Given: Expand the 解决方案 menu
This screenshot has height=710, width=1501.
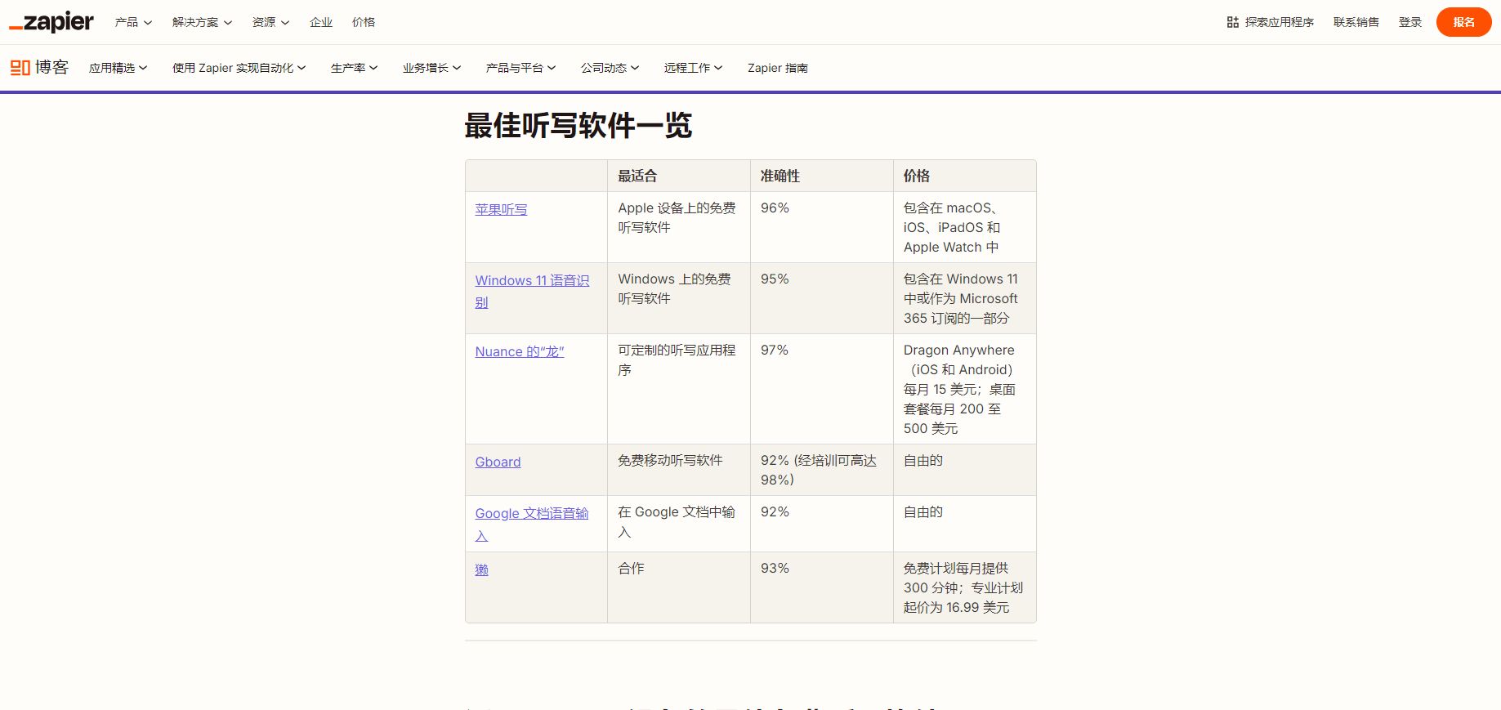Looking at the screenshot, I should (x=202, y=22).
